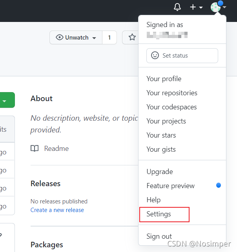
Task: Click the Releases heading
Action: click(46, 183)
